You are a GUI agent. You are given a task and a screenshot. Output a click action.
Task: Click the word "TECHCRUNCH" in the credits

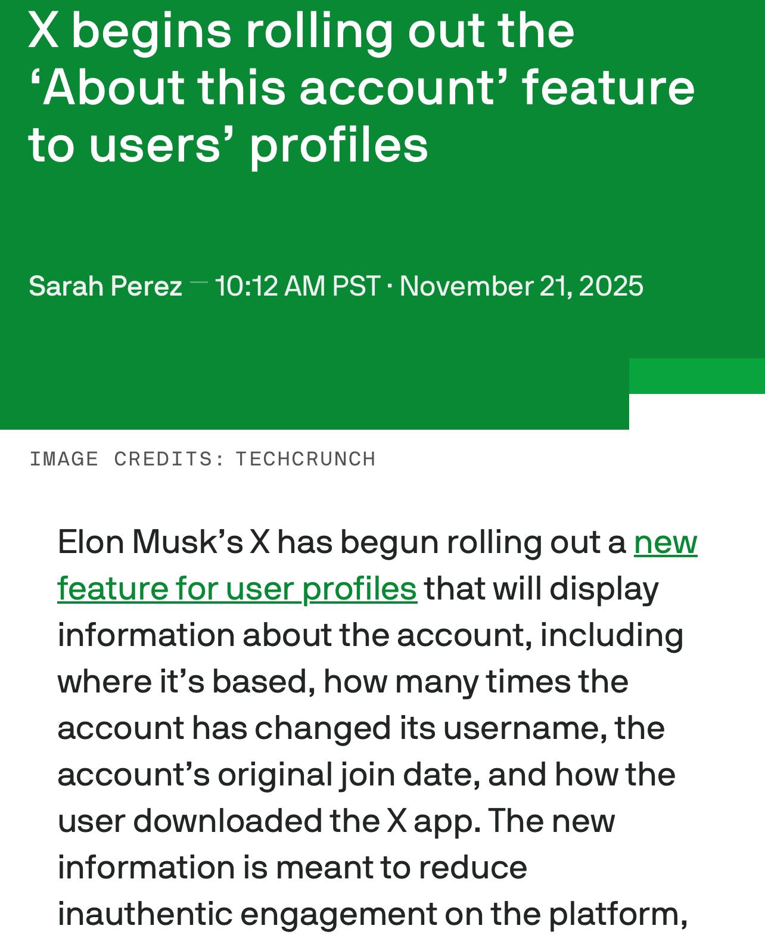306,459
